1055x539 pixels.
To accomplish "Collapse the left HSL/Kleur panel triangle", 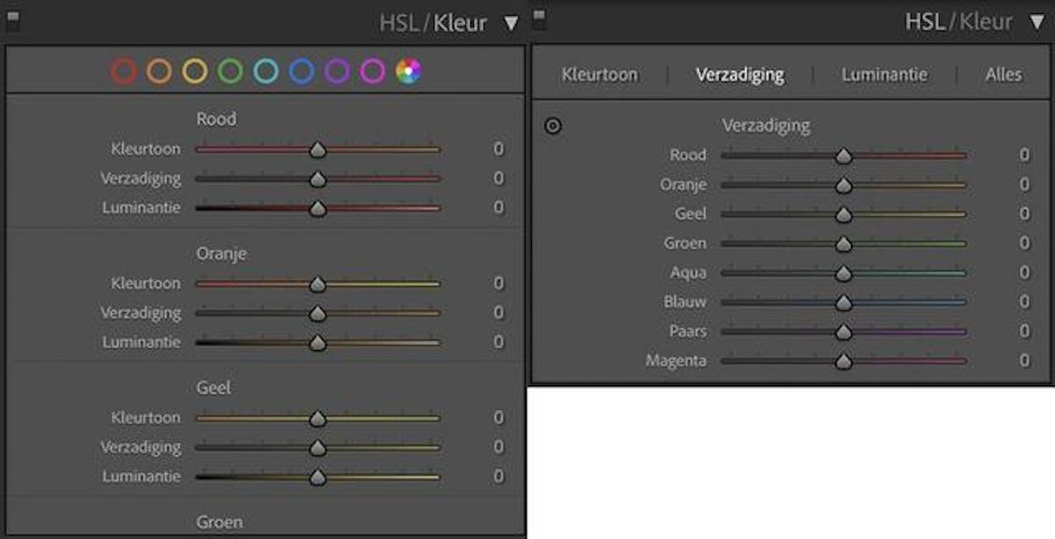I will click(x=512, y=24).
